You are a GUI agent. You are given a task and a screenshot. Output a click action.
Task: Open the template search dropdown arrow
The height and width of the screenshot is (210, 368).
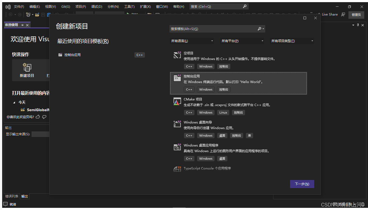pos(263,29)
